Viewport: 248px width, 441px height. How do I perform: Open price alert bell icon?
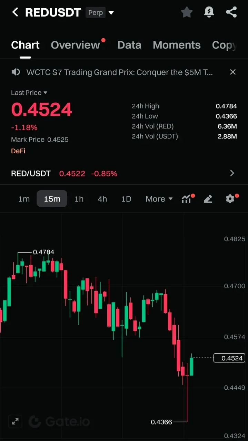point(209,12)
